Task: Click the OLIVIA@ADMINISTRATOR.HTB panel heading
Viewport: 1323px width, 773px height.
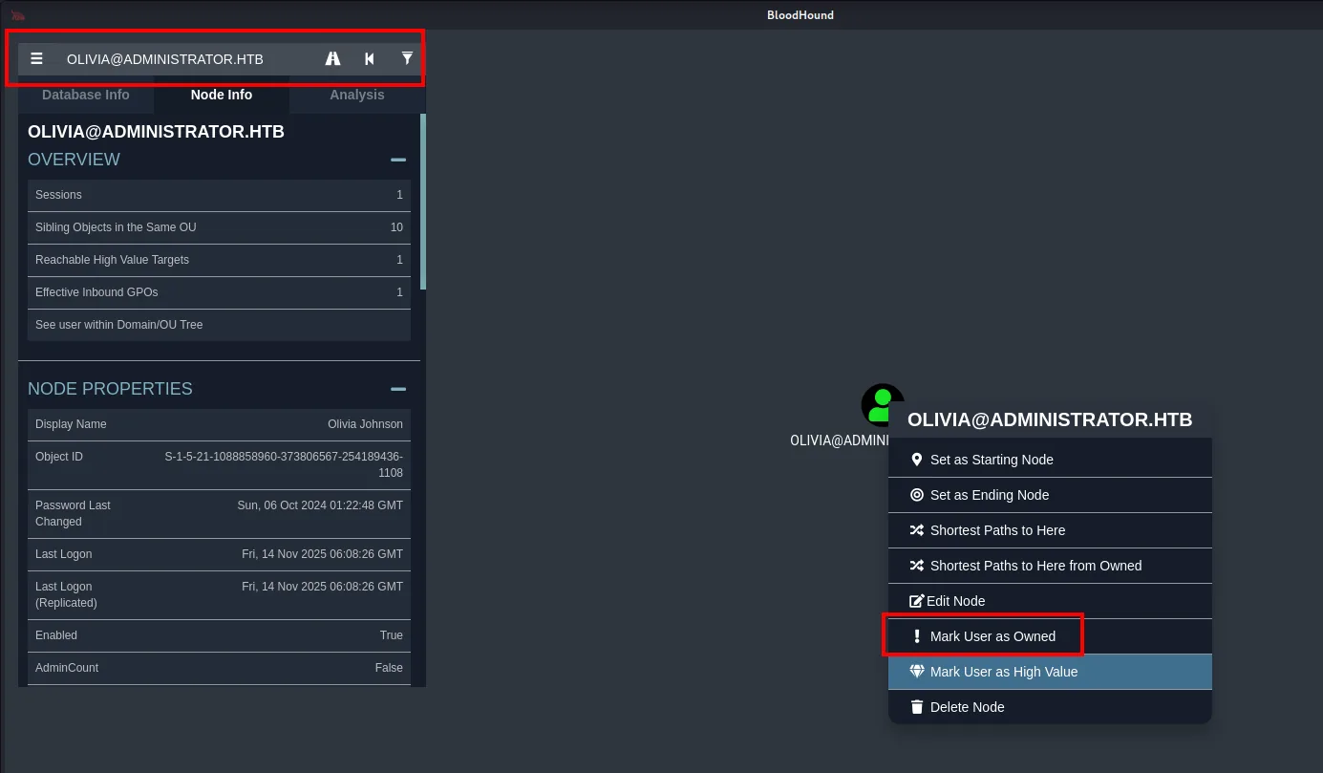Action: pos(156,132)
